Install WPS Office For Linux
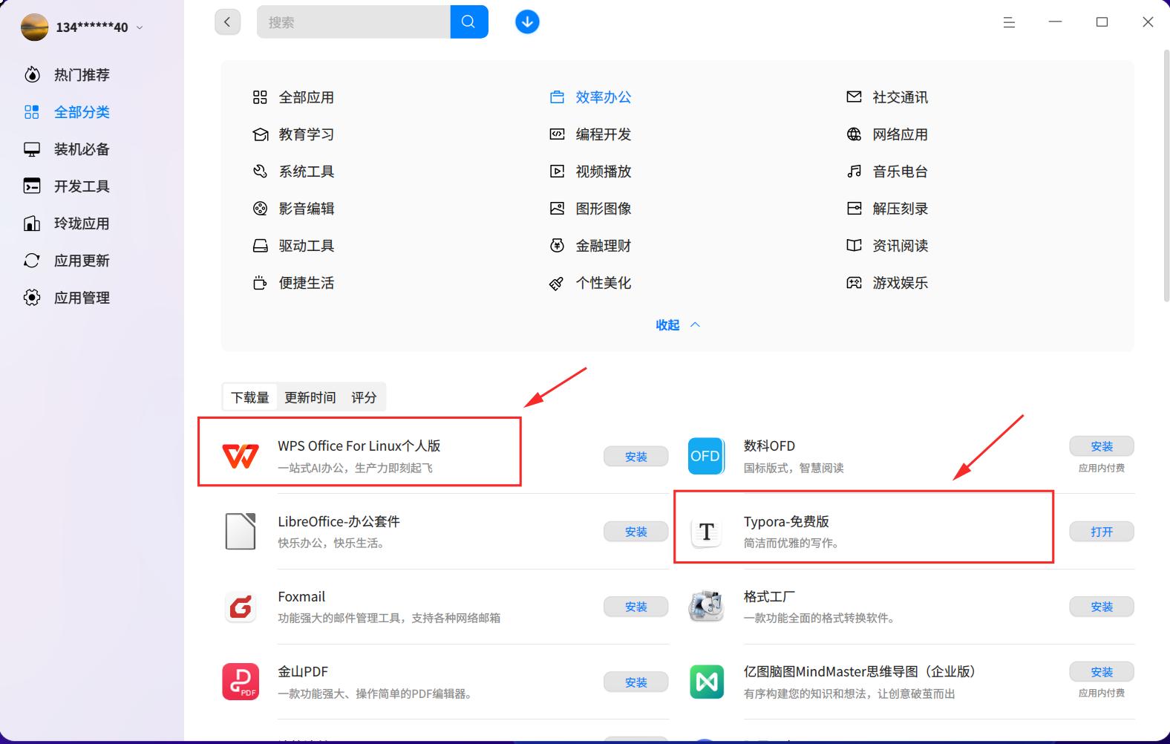 click(x=635, y=457)
